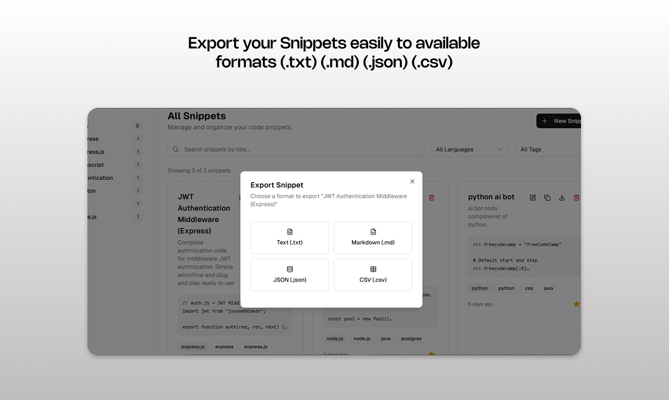Toggle favorite star on python ai bot
This screenshot has width=669, height=400.
click(576, 304)
